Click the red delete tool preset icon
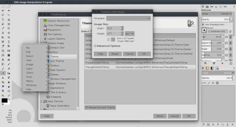 (222, 63)
